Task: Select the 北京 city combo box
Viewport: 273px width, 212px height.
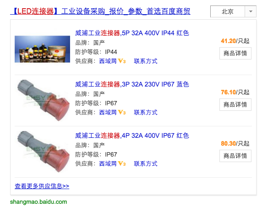Action: point(233,11)
